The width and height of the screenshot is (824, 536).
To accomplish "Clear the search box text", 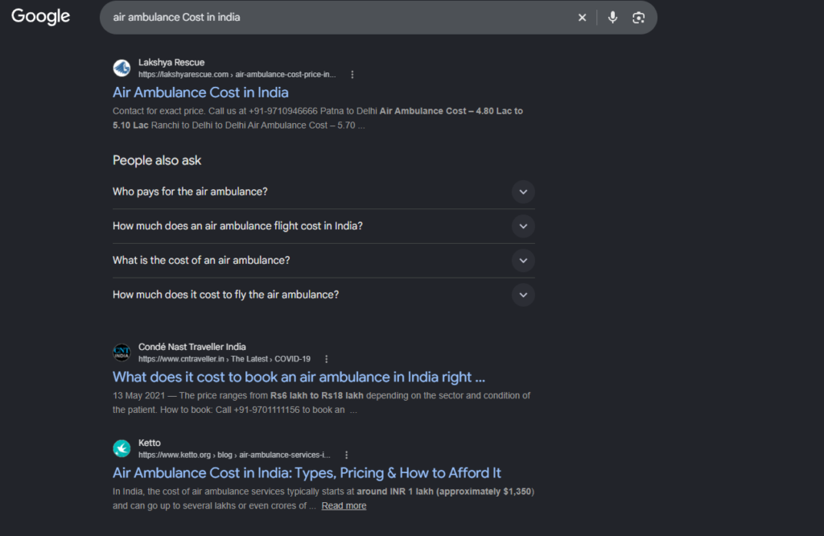I will click(x=582, y=18).
